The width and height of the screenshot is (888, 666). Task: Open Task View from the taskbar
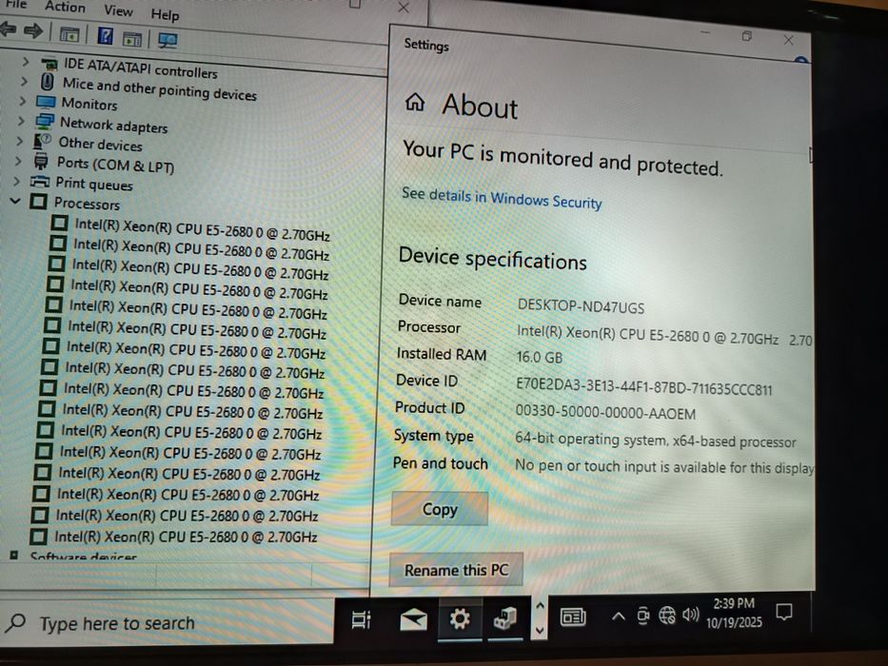[x=362, y=619]
